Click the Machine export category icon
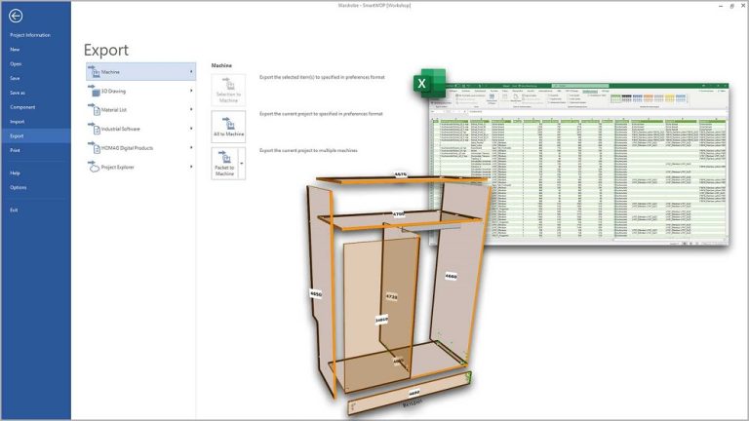This screenshot has height=421, width=749. point(94,72)
